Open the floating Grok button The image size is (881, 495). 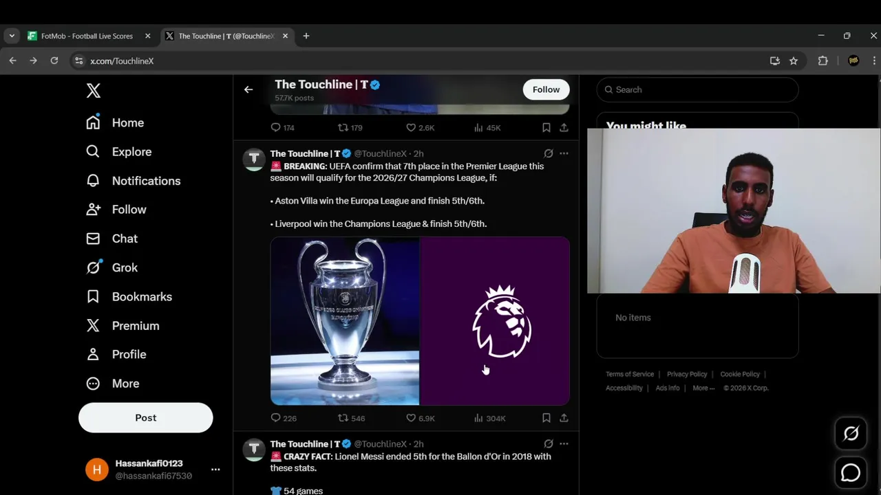[851, 434]
